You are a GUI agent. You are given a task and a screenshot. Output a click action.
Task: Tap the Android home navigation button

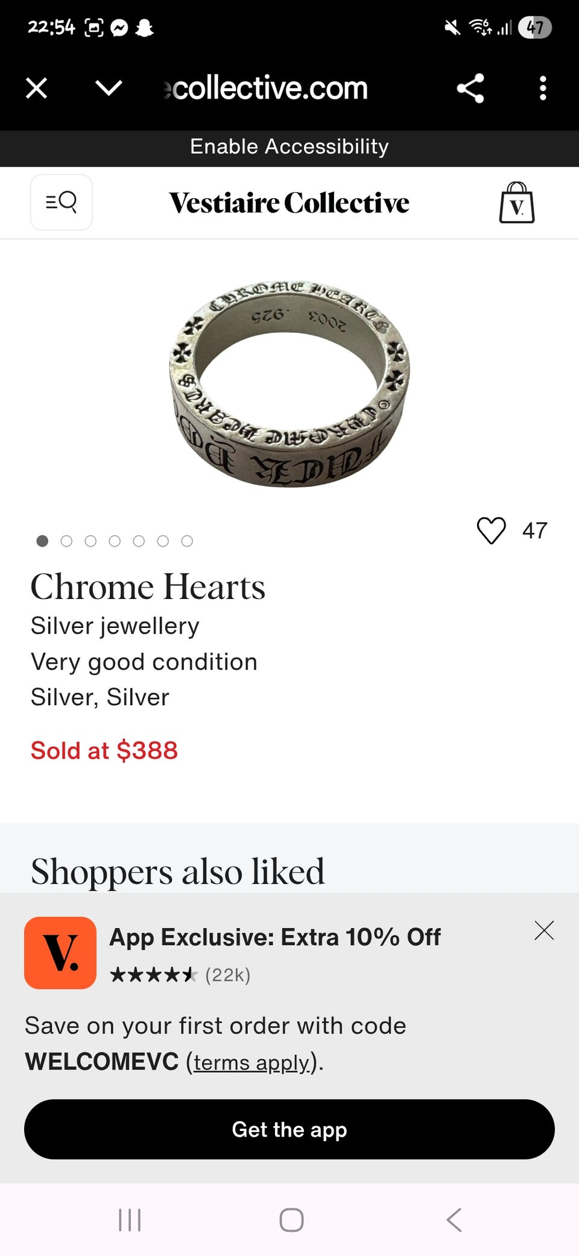pyautogui.click(x=291, y=1220)
